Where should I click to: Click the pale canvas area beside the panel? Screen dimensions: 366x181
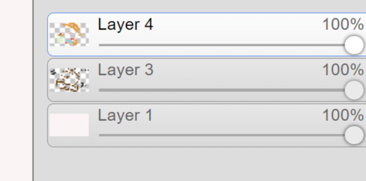[16, 90]
